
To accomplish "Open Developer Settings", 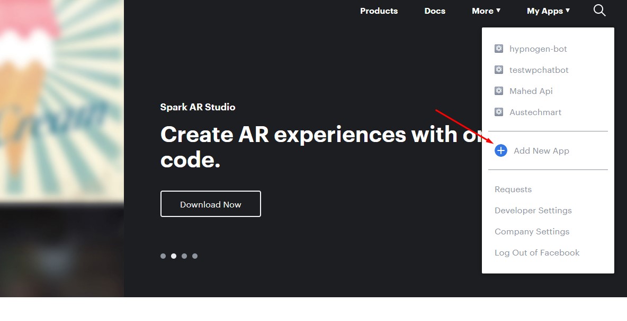I will click(533, 211).
